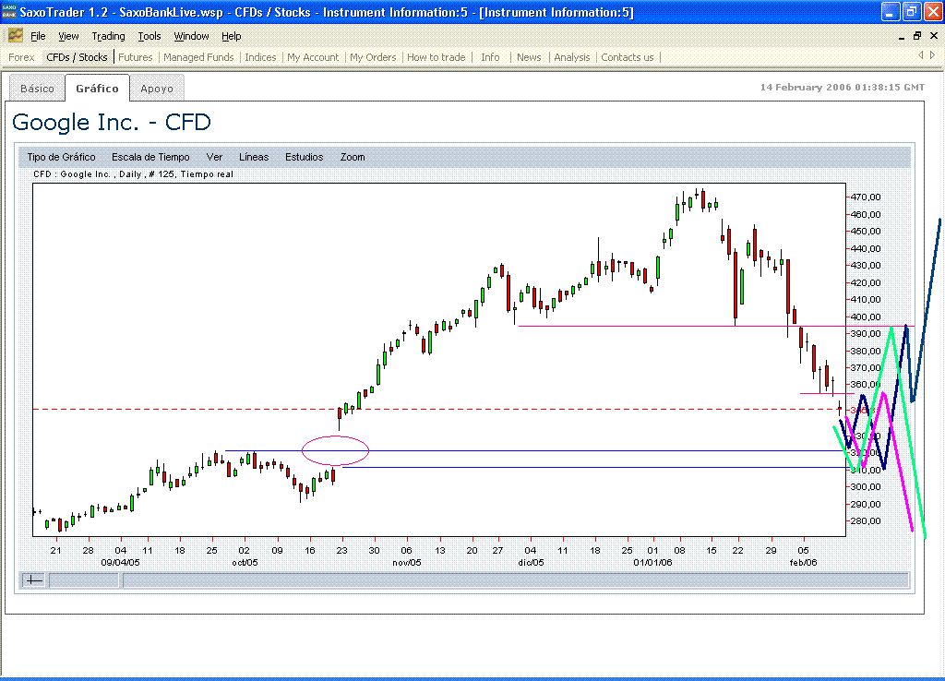Open the Contacts us section
Viewport: 945px width, 681px height.
tap(628, 57)
